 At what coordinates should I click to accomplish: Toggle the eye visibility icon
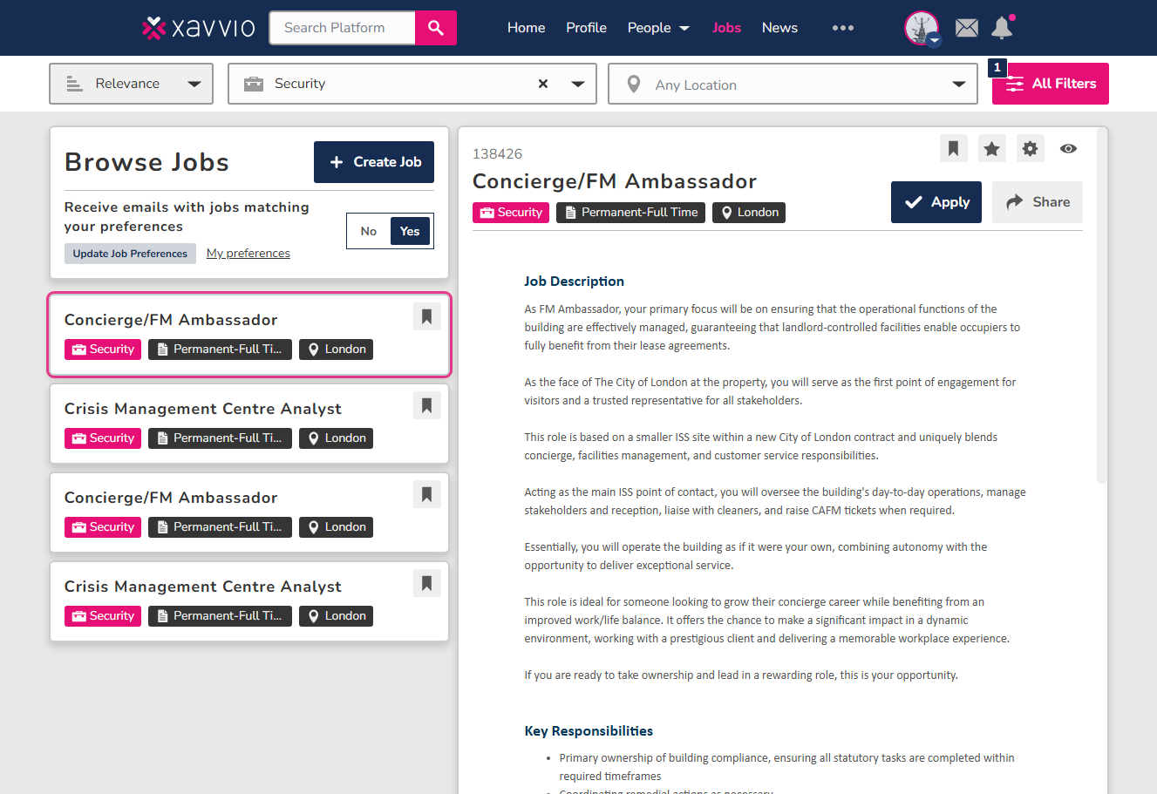point(1068,148)
